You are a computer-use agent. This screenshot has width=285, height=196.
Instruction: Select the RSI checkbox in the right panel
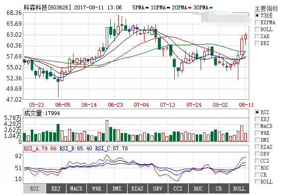(x=257, y=112)
